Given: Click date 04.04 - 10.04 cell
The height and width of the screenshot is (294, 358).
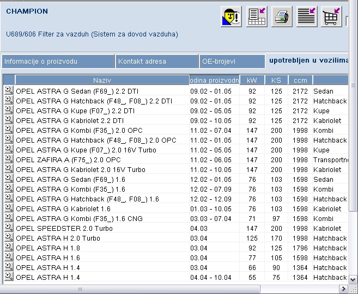Looking at the screenshot, I should tap(211, 277).
